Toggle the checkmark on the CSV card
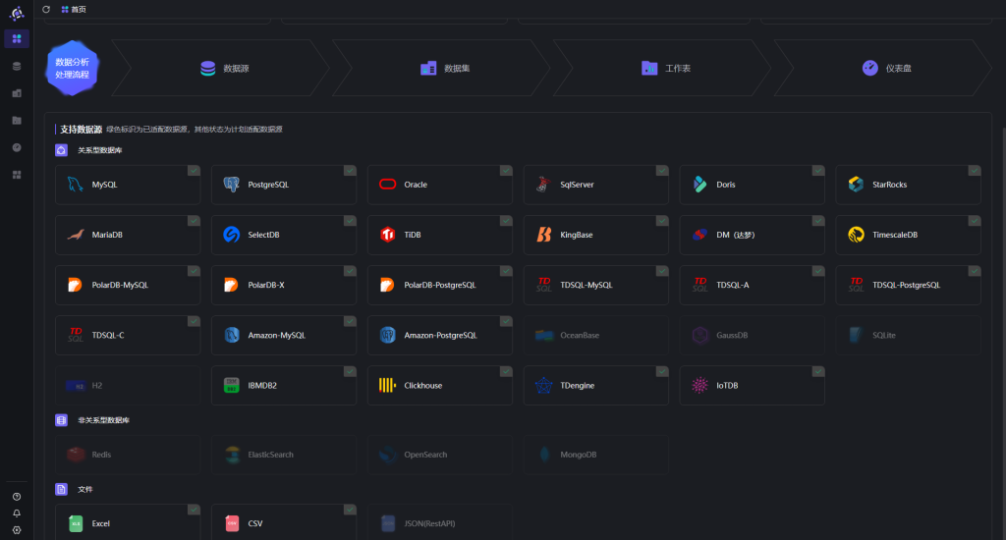 pyautogui.click(x=350, y=510)
